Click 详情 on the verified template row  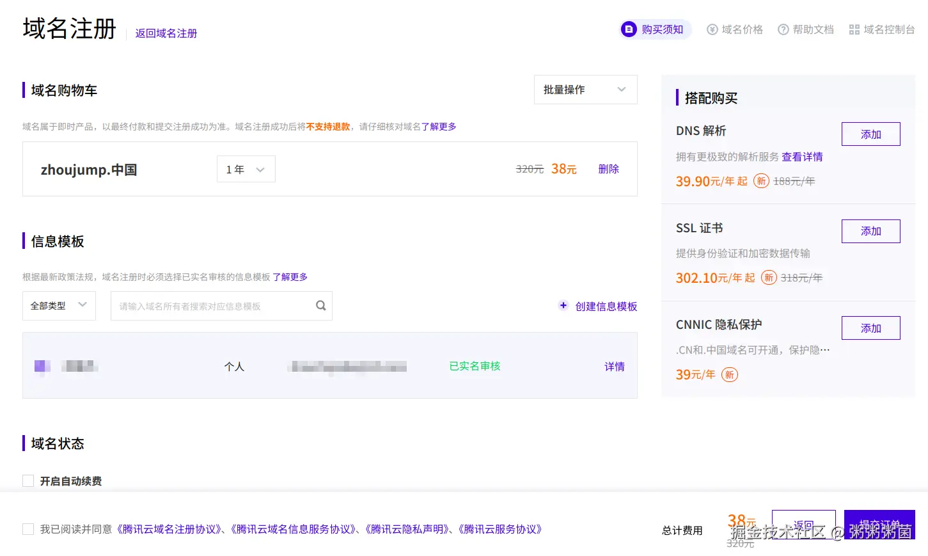(x=615, y=366)
